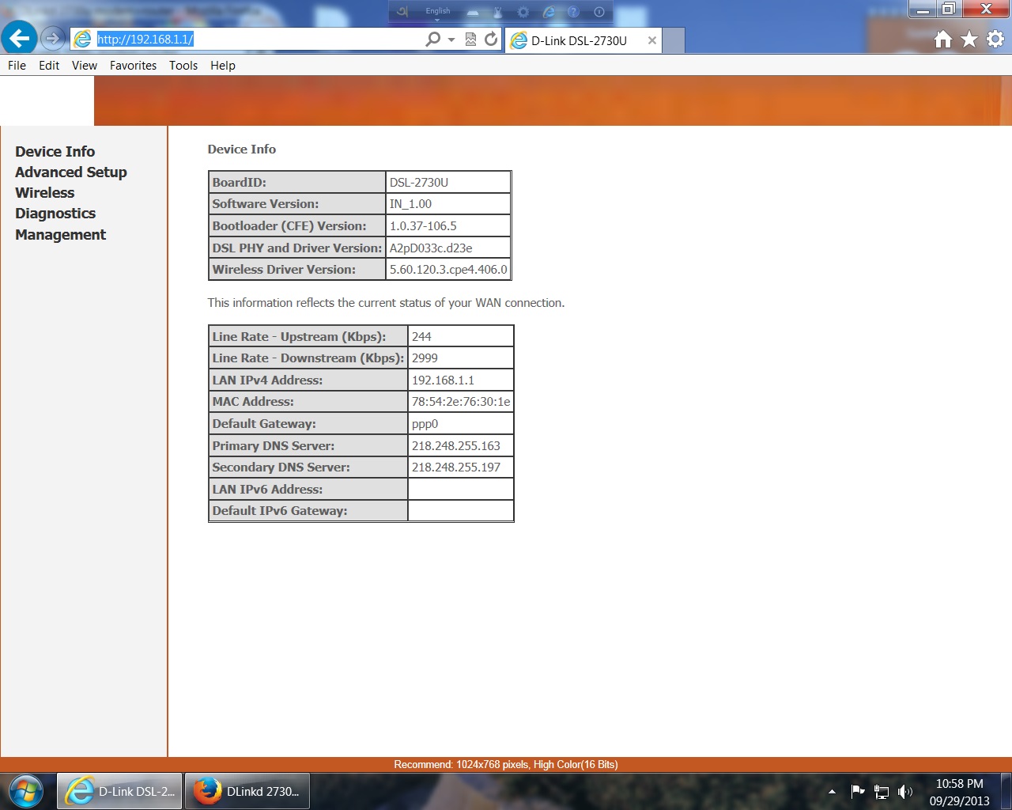Click Primary DNS value 218.248.255.163
Screen dimensions: 1012x810
pos(456,446)
